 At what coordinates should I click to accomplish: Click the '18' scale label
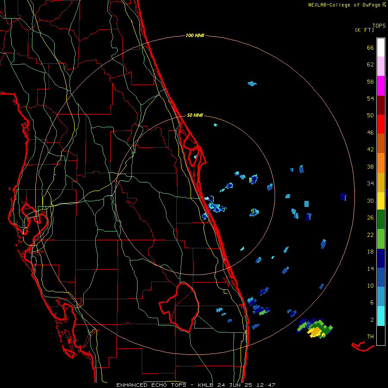click(x=370, y=252)
